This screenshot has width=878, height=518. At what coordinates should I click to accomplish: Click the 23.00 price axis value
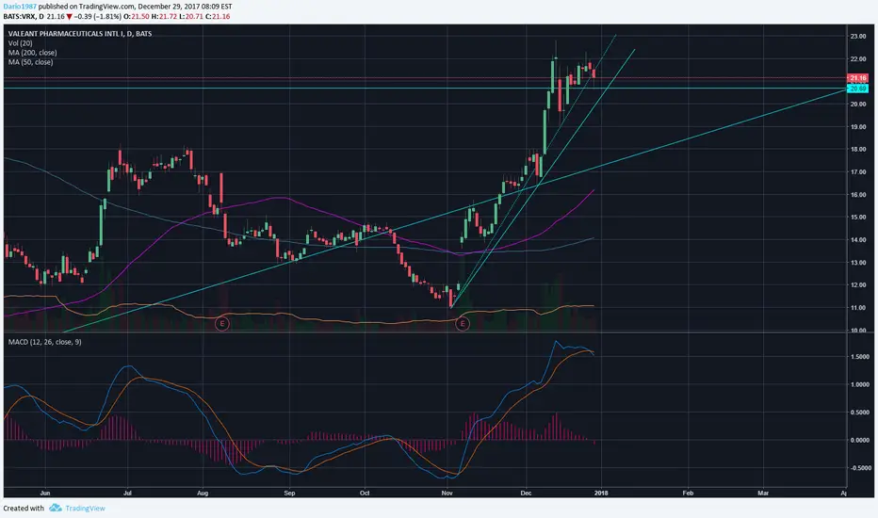(858, 37)
